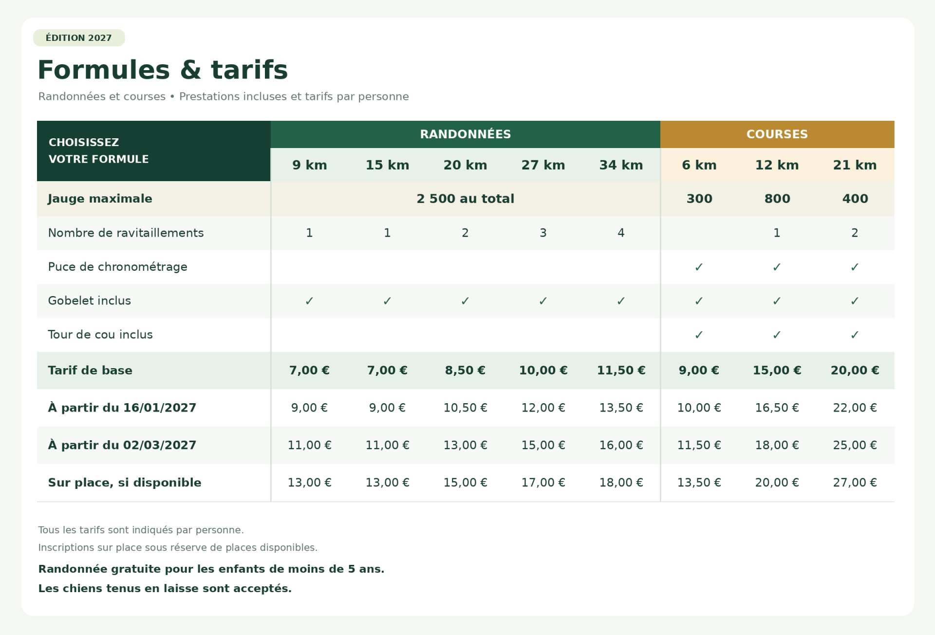The image size is (935, 635).
Task: Click the 6 km column header
Action: coord(699,165)
